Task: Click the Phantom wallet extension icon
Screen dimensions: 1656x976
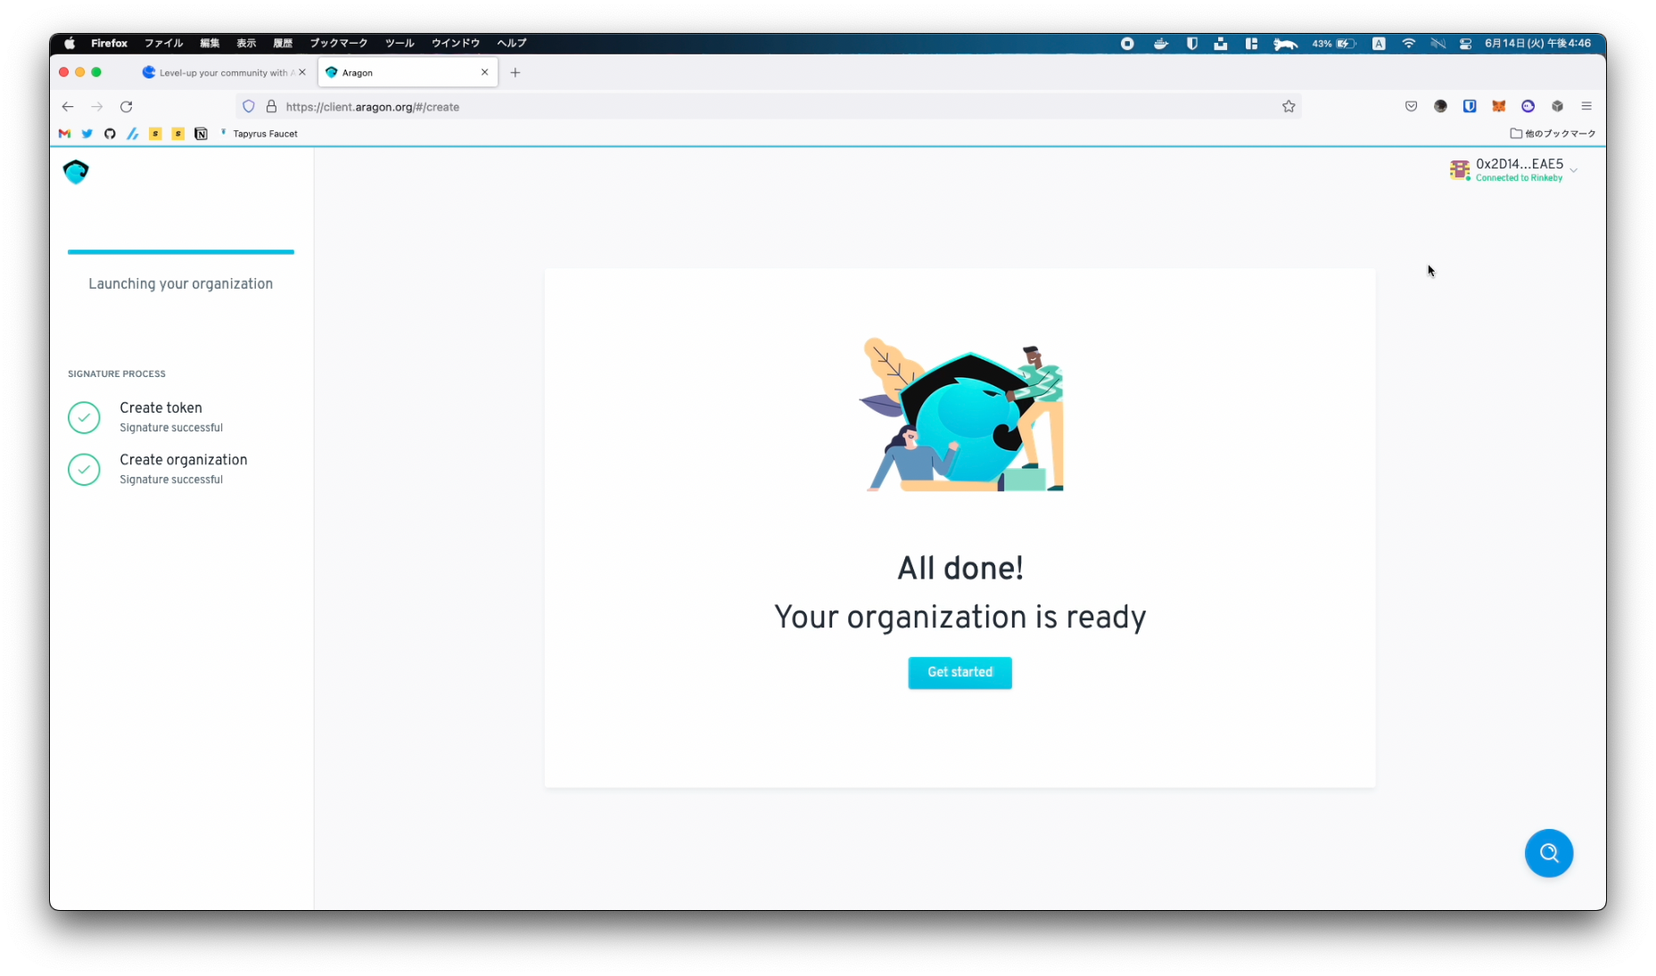Action: (x=1528, y=106)
